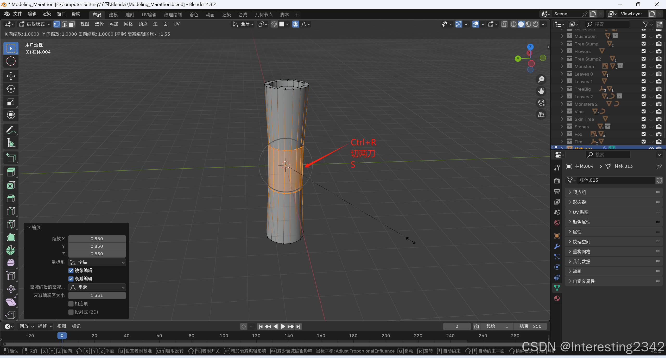
Task: Select the Measure ruler tool
Action: 11,143
